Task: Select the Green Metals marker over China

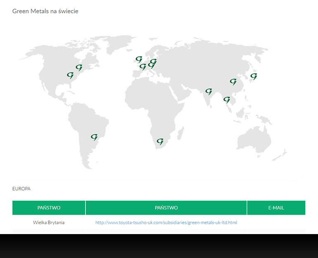Action: (233, 82)
